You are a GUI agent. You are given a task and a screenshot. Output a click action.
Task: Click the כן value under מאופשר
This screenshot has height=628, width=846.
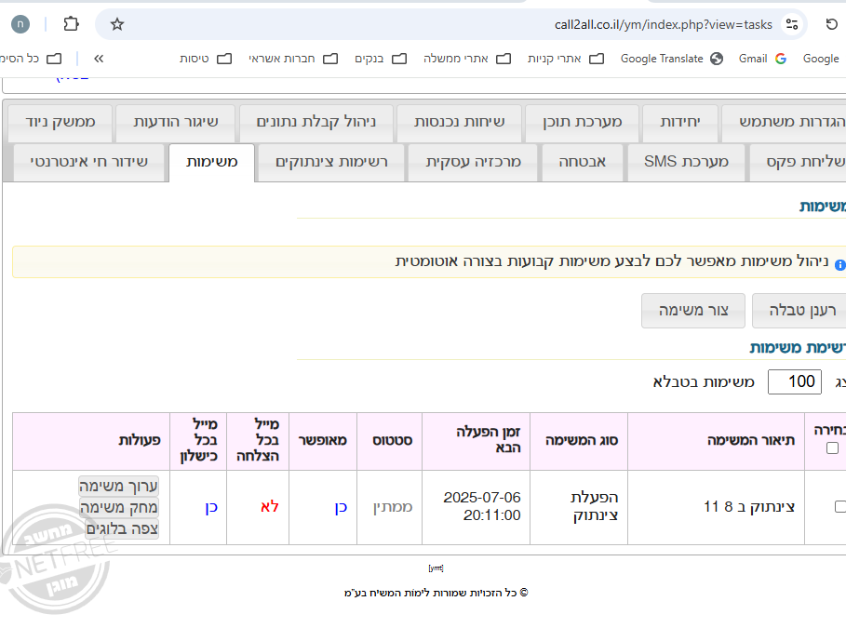pos(341,508)
